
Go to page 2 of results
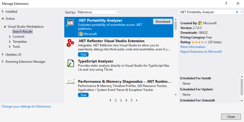pos(116,100)
